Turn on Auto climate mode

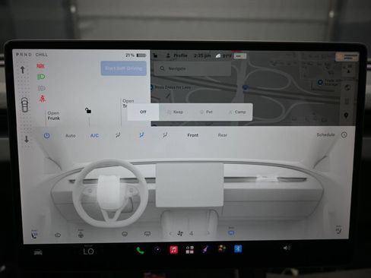tap(71, 136)
